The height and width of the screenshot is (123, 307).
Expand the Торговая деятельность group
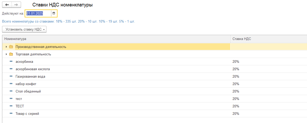6,54
